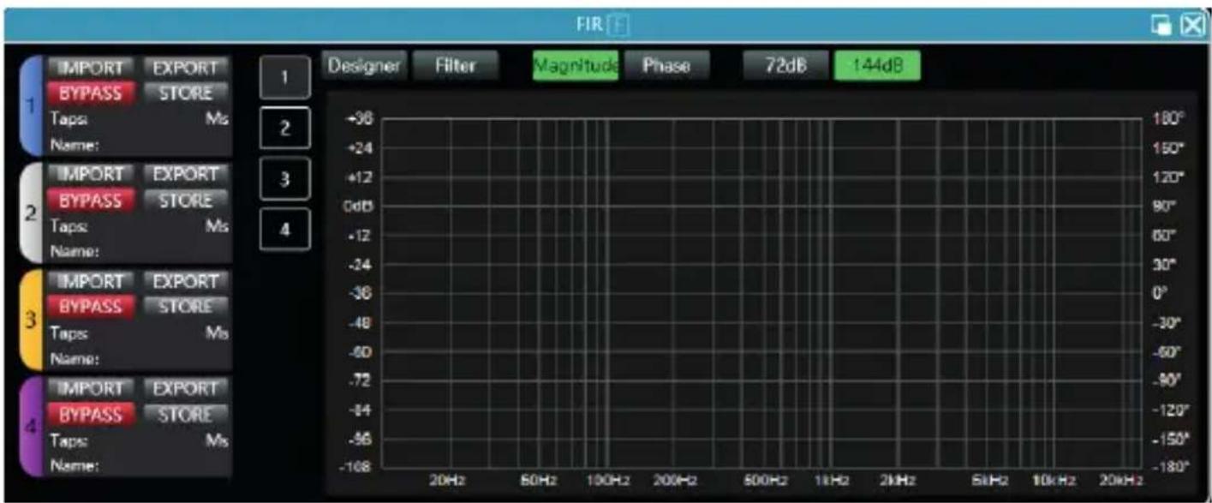Click the Name field of channel 2
Viewport: 1212px width, 503px height.
(x=138, y=252)
